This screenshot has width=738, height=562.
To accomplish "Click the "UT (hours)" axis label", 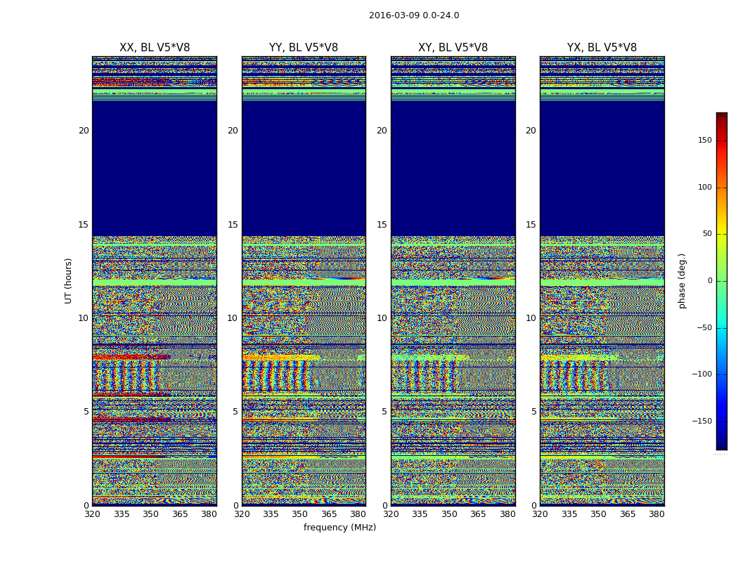I will (x=68, y=281).
